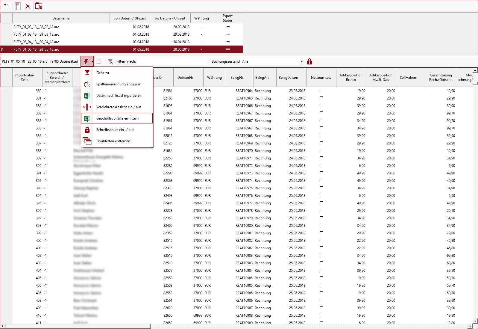Select file PLTY_01_03_18__29_03_18.arc row
The width and height of the screenshot is (478, 329).
36,34
